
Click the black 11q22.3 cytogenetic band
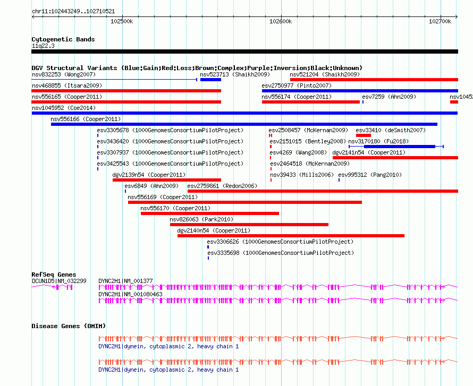point(244,52)
